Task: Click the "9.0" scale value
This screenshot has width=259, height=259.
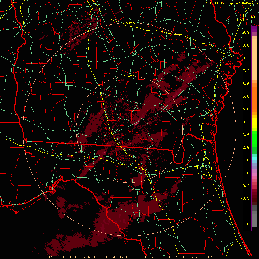Action: pos(246,45)
